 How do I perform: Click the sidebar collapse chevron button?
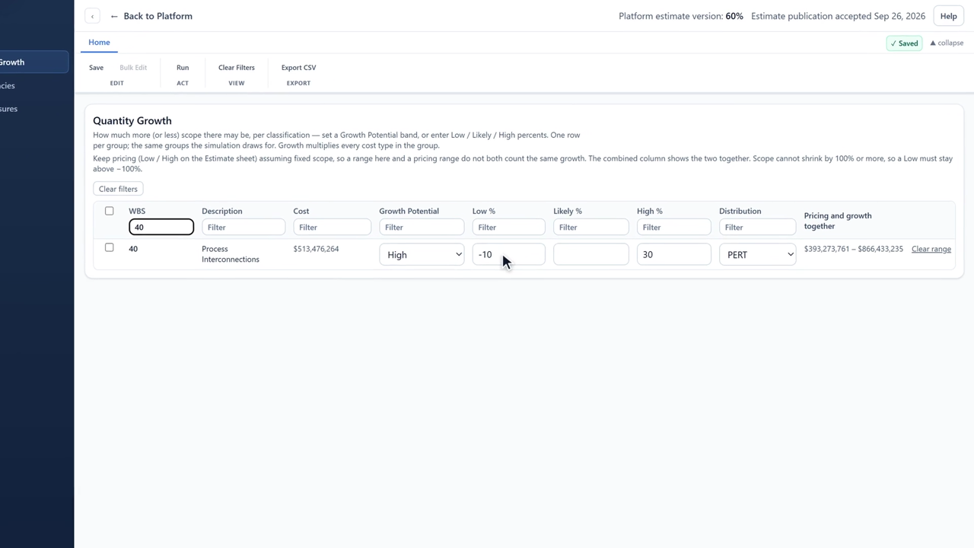pos(92,16)
